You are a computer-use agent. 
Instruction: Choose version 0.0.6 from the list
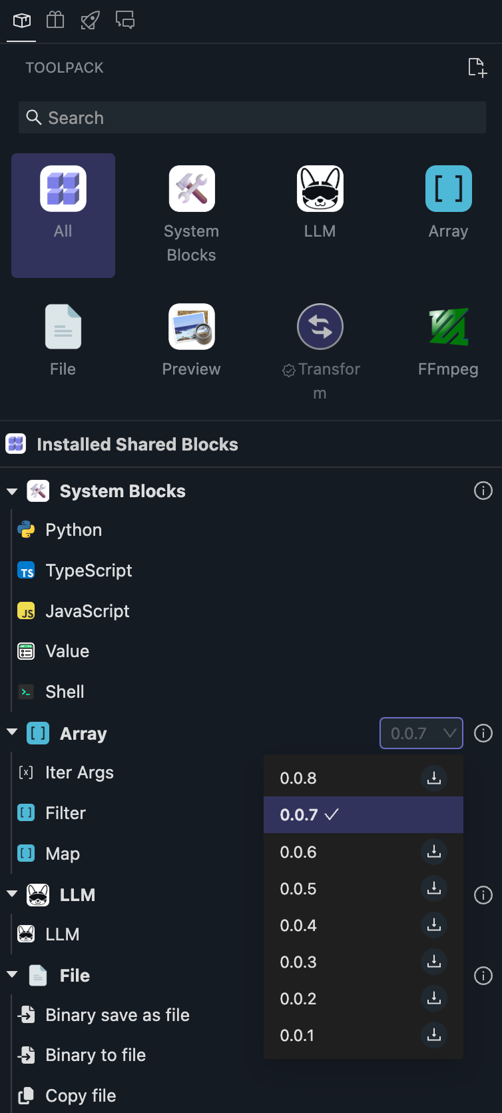point(298,852)
